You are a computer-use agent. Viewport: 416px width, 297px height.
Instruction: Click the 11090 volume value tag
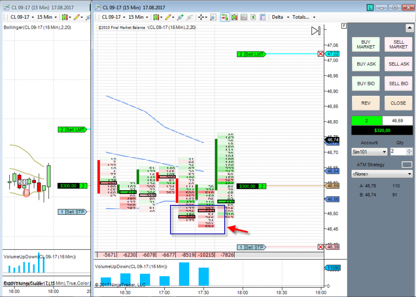click(333, 268)
